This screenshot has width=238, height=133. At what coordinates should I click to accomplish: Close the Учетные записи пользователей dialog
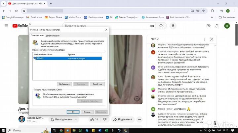click(x=106, y=30)
